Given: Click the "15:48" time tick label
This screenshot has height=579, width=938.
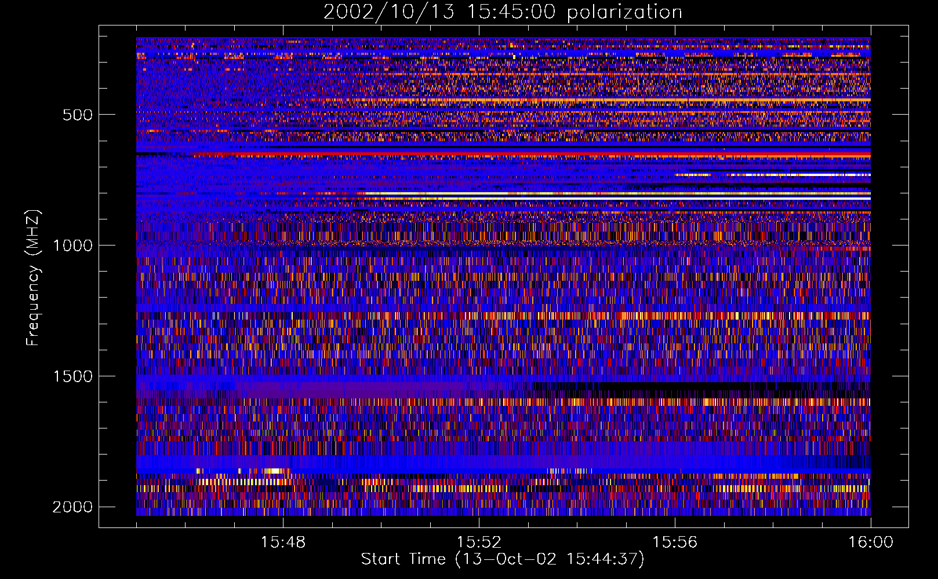Looking at the screenshot, I should click(x=283, y=543).
